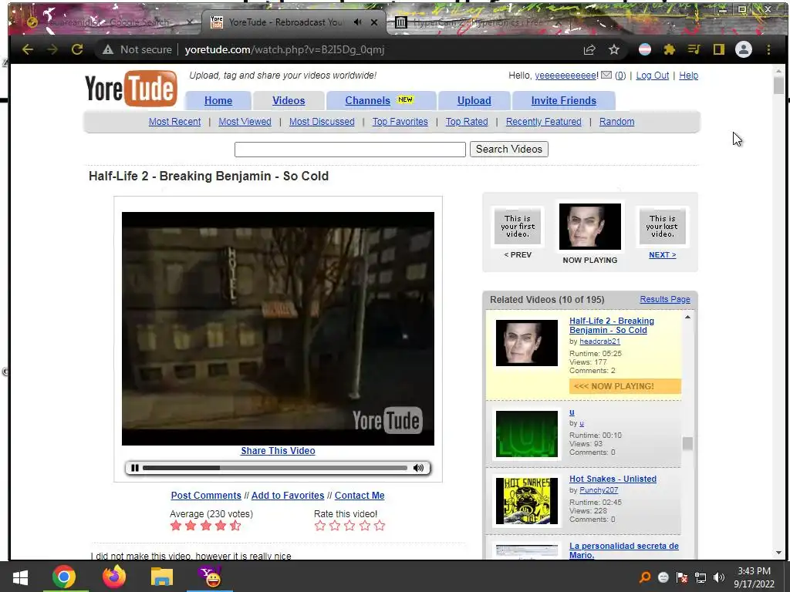Open the Invite Friends tab
Screen dimensions: 790x592
pos(564,101)
